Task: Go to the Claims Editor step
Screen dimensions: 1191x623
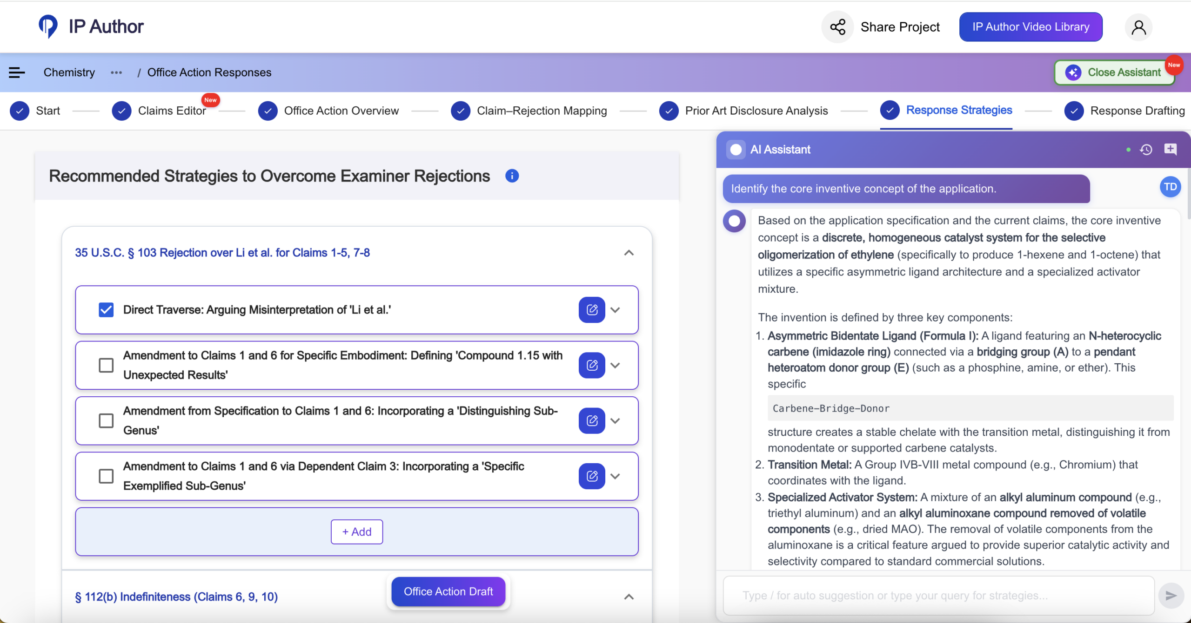Action: (x=171, y=111)
